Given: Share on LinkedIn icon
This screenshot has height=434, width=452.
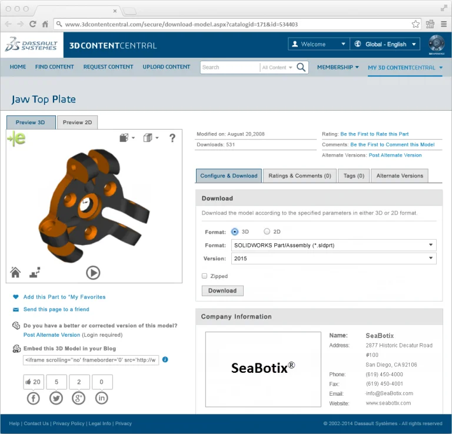Looking at the screenshot, I should (x=102, y=399).
